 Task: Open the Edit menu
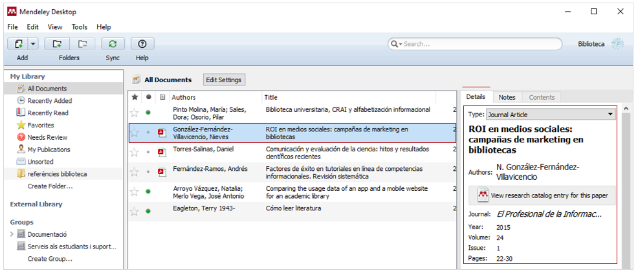click(32, 27)
